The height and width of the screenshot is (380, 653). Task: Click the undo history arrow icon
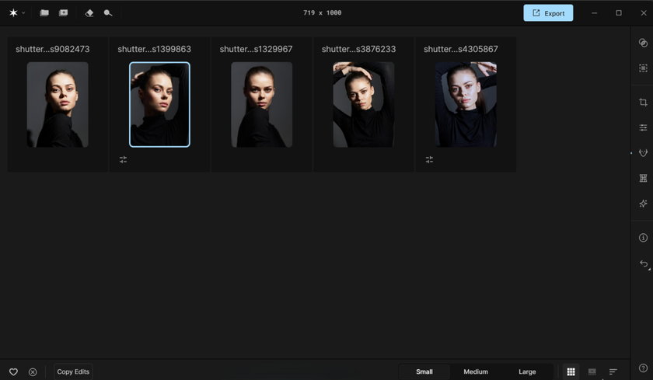pos(644,264)
